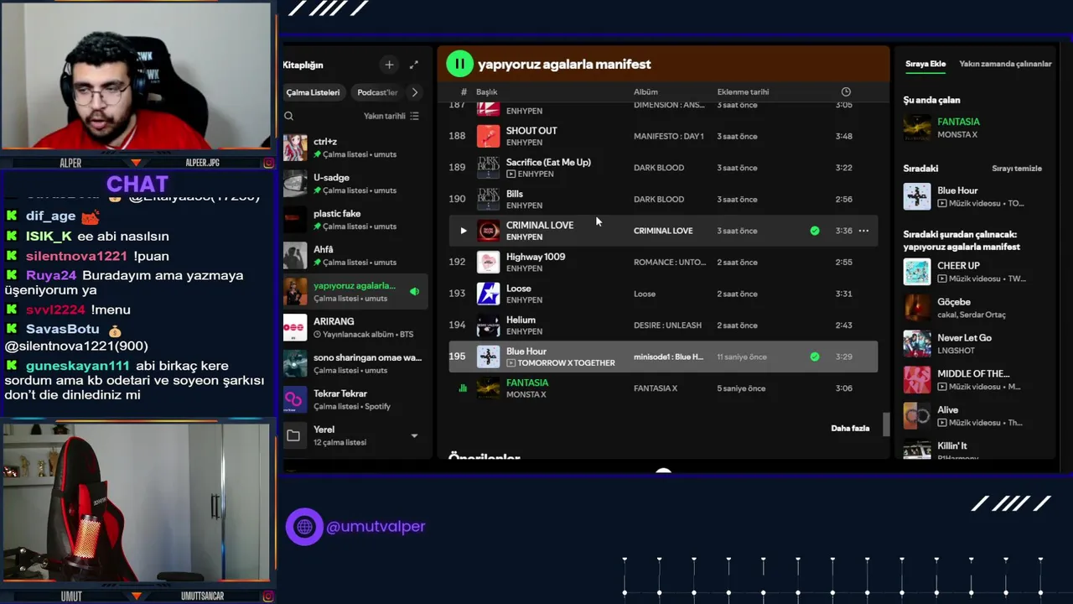Open MONSTA X artist link in track list
Screen dimensions: 1073x604
pos(526,394)
